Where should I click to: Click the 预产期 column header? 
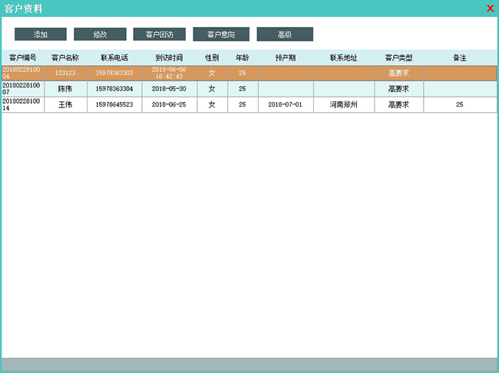click(x=286, y=58)
